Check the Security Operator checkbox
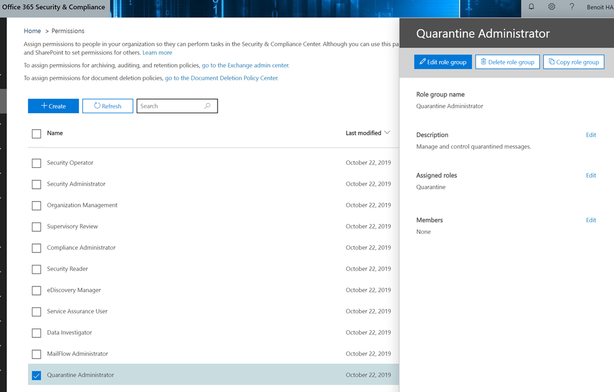Screen dimensions: 614x392 (37, 163)
